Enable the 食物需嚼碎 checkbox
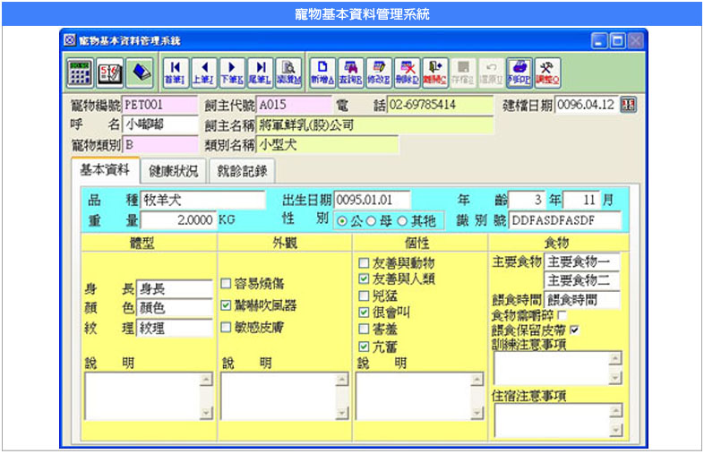This screenshot has width=704, height=454. click(x=562, y=315)
